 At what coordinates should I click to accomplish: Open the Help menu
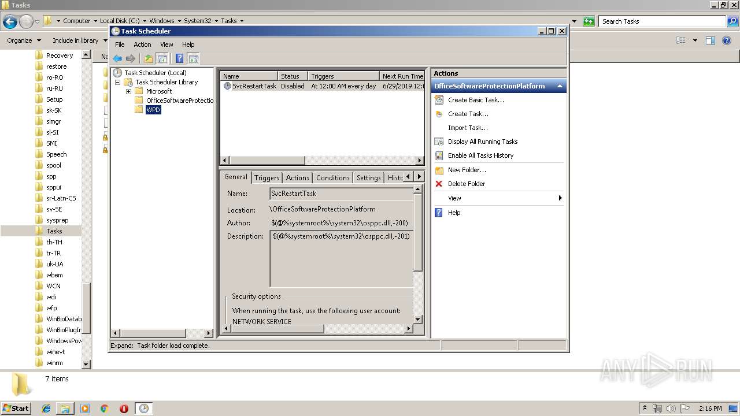click(x=188, y=44)
